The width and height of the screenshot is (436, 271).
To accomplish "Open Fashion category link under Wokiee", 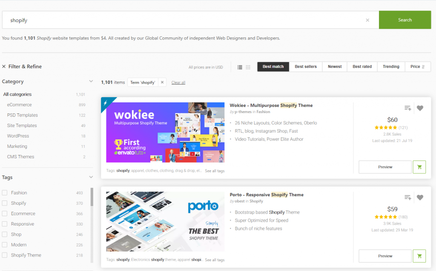I will pos(263,112).
